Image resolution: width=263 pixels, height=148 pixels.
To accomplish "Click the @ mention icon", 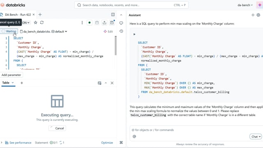I will [x=134, y=136].
